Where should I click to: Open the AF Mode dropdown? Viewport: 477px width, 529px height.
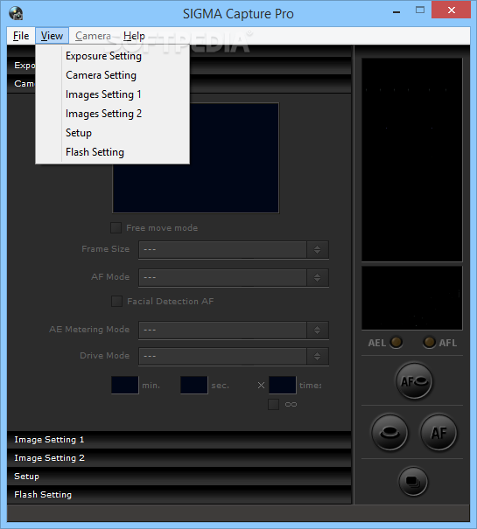pos(234,278)
